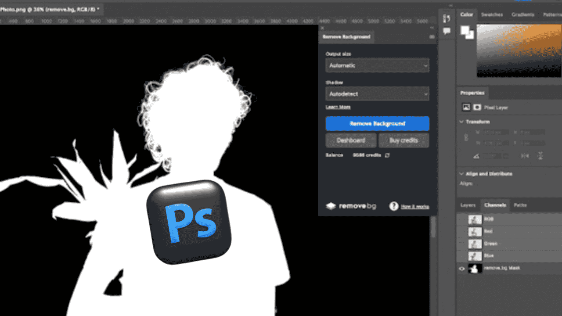
Task: Switch to the Gradients tab
Action: point(522,14)
